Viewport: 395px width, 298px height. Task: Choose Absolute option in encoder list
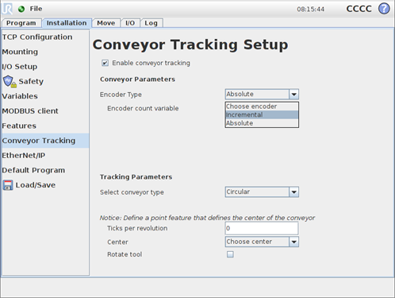262,123
